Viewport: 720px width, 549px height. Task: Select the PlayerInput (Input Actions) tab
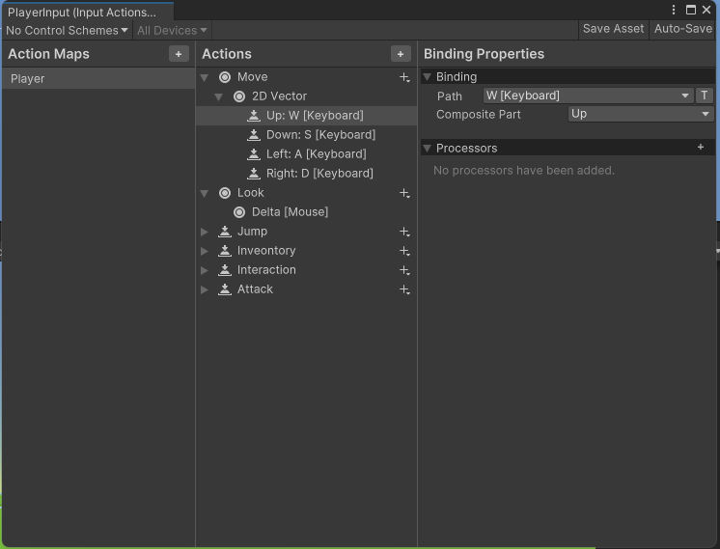tap(88, 12)
